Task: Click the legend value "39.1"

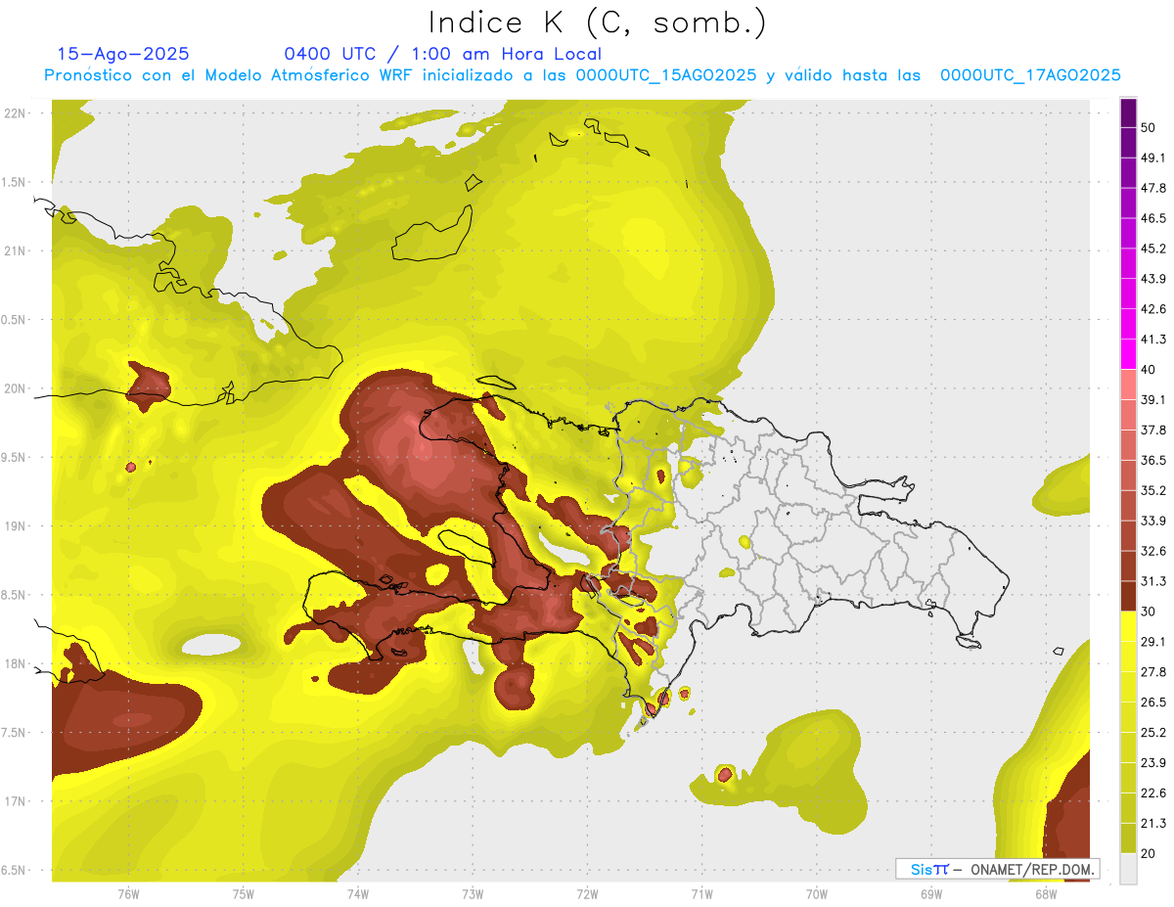Action: point(1153,399)
